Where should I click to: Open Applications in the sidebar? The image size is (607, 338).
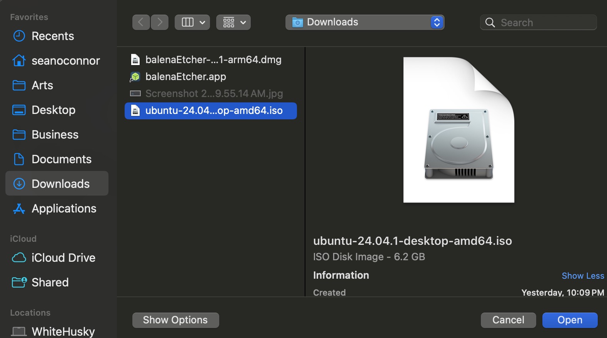coord(57,209)
